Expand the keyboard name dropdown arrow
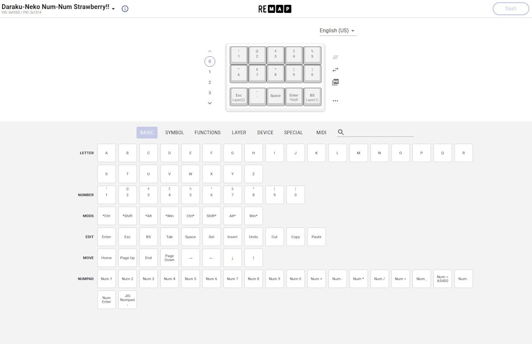 coord(113,9)
